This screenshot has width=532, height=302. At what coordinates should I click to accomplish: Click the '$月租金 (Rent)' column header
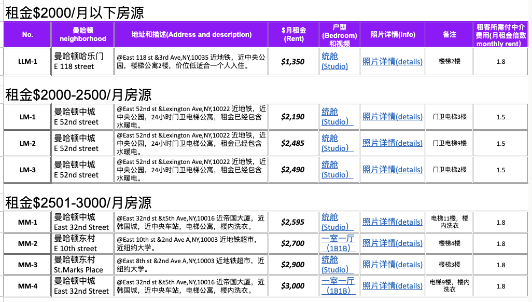[293, 35]
